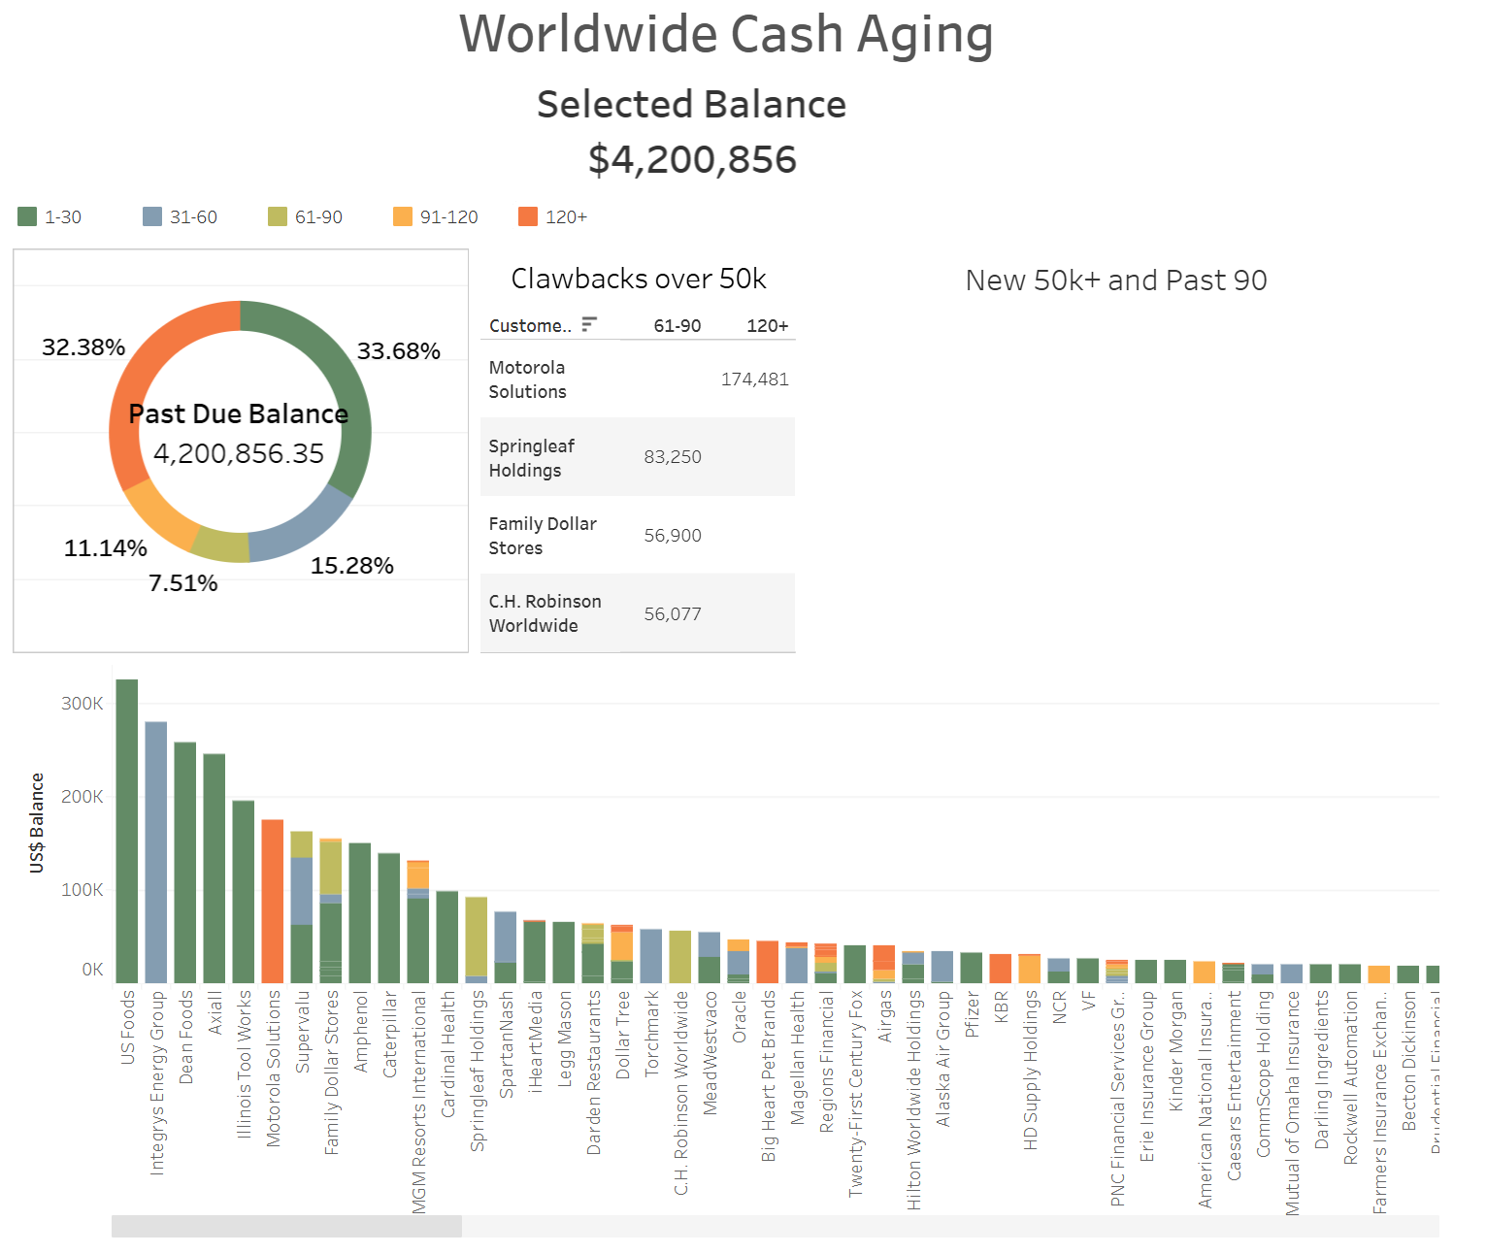The width and height of the screenshot is (1487, 1254).
Task: Click the KBR axis label
Action: tap(1001, 1008)
